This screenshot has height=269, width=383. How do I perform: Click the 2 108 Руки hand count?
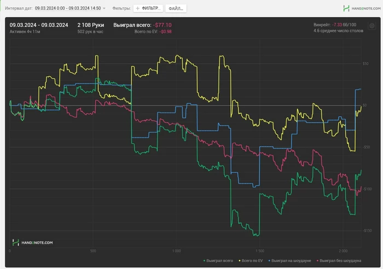[x=90, y=25]
